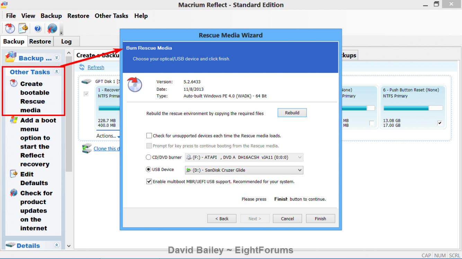Click the NUM status bar indicator
The width and height of the screenshot is (462, 259).
pyautogui.click(x=440, y=256)
